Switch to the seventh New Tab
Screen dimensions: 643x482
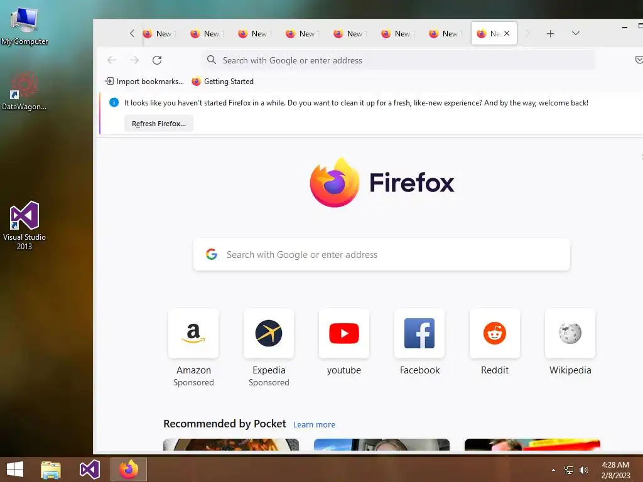(445, 34)
